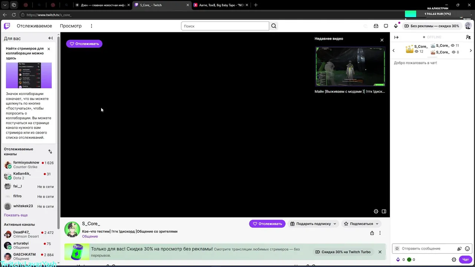Click the star icon in the chat input

[397, 248]
